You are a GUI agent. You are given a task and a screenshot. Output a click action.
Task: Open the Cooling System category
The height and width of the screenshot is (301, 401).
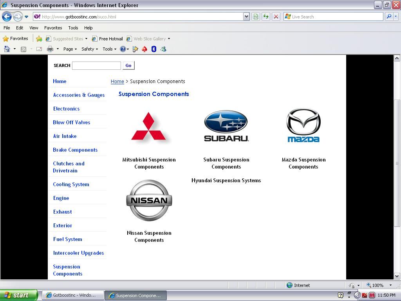tap(71, 185)
